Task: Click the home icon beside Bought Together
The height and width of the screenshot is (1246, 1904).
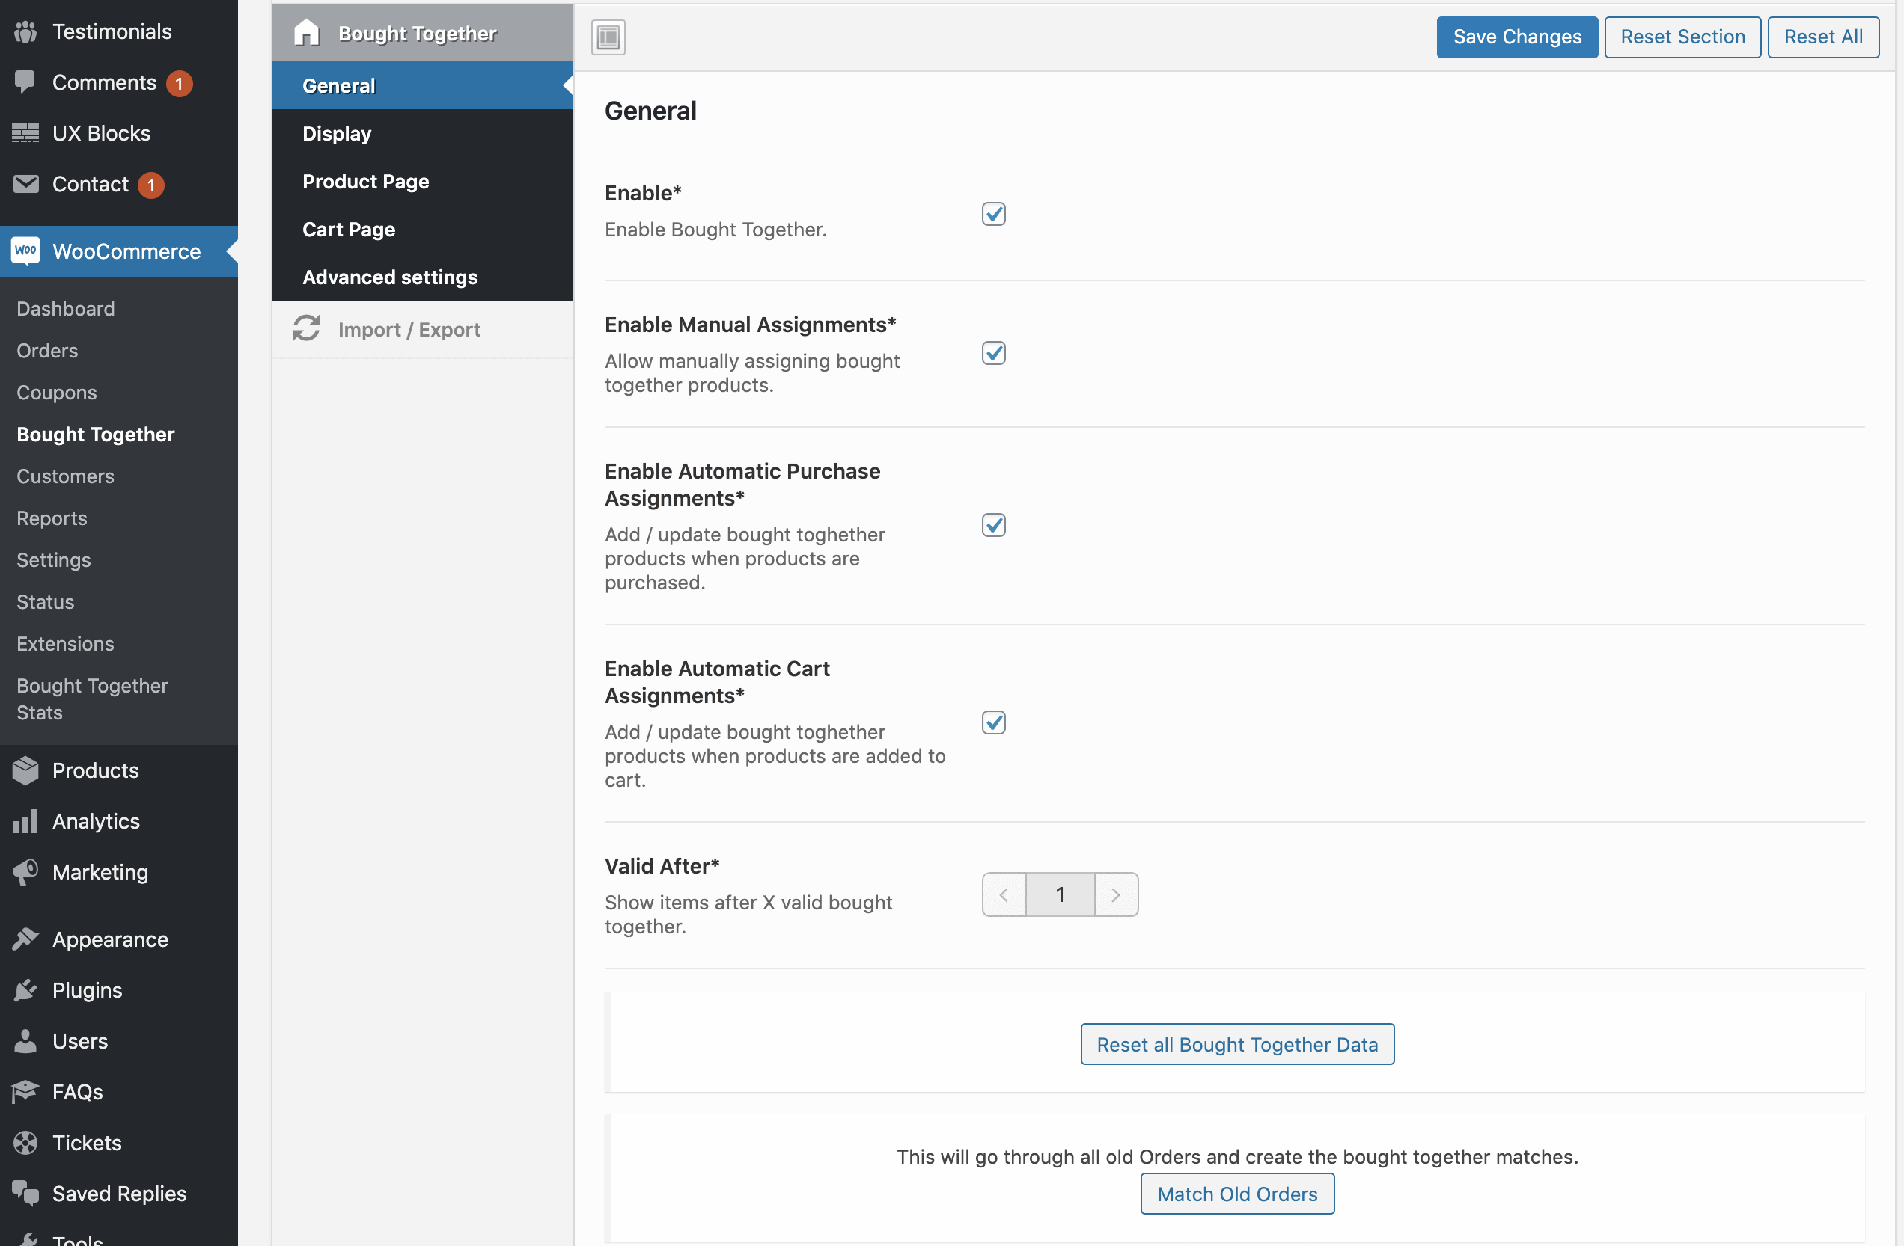Action: pos(308,33)
